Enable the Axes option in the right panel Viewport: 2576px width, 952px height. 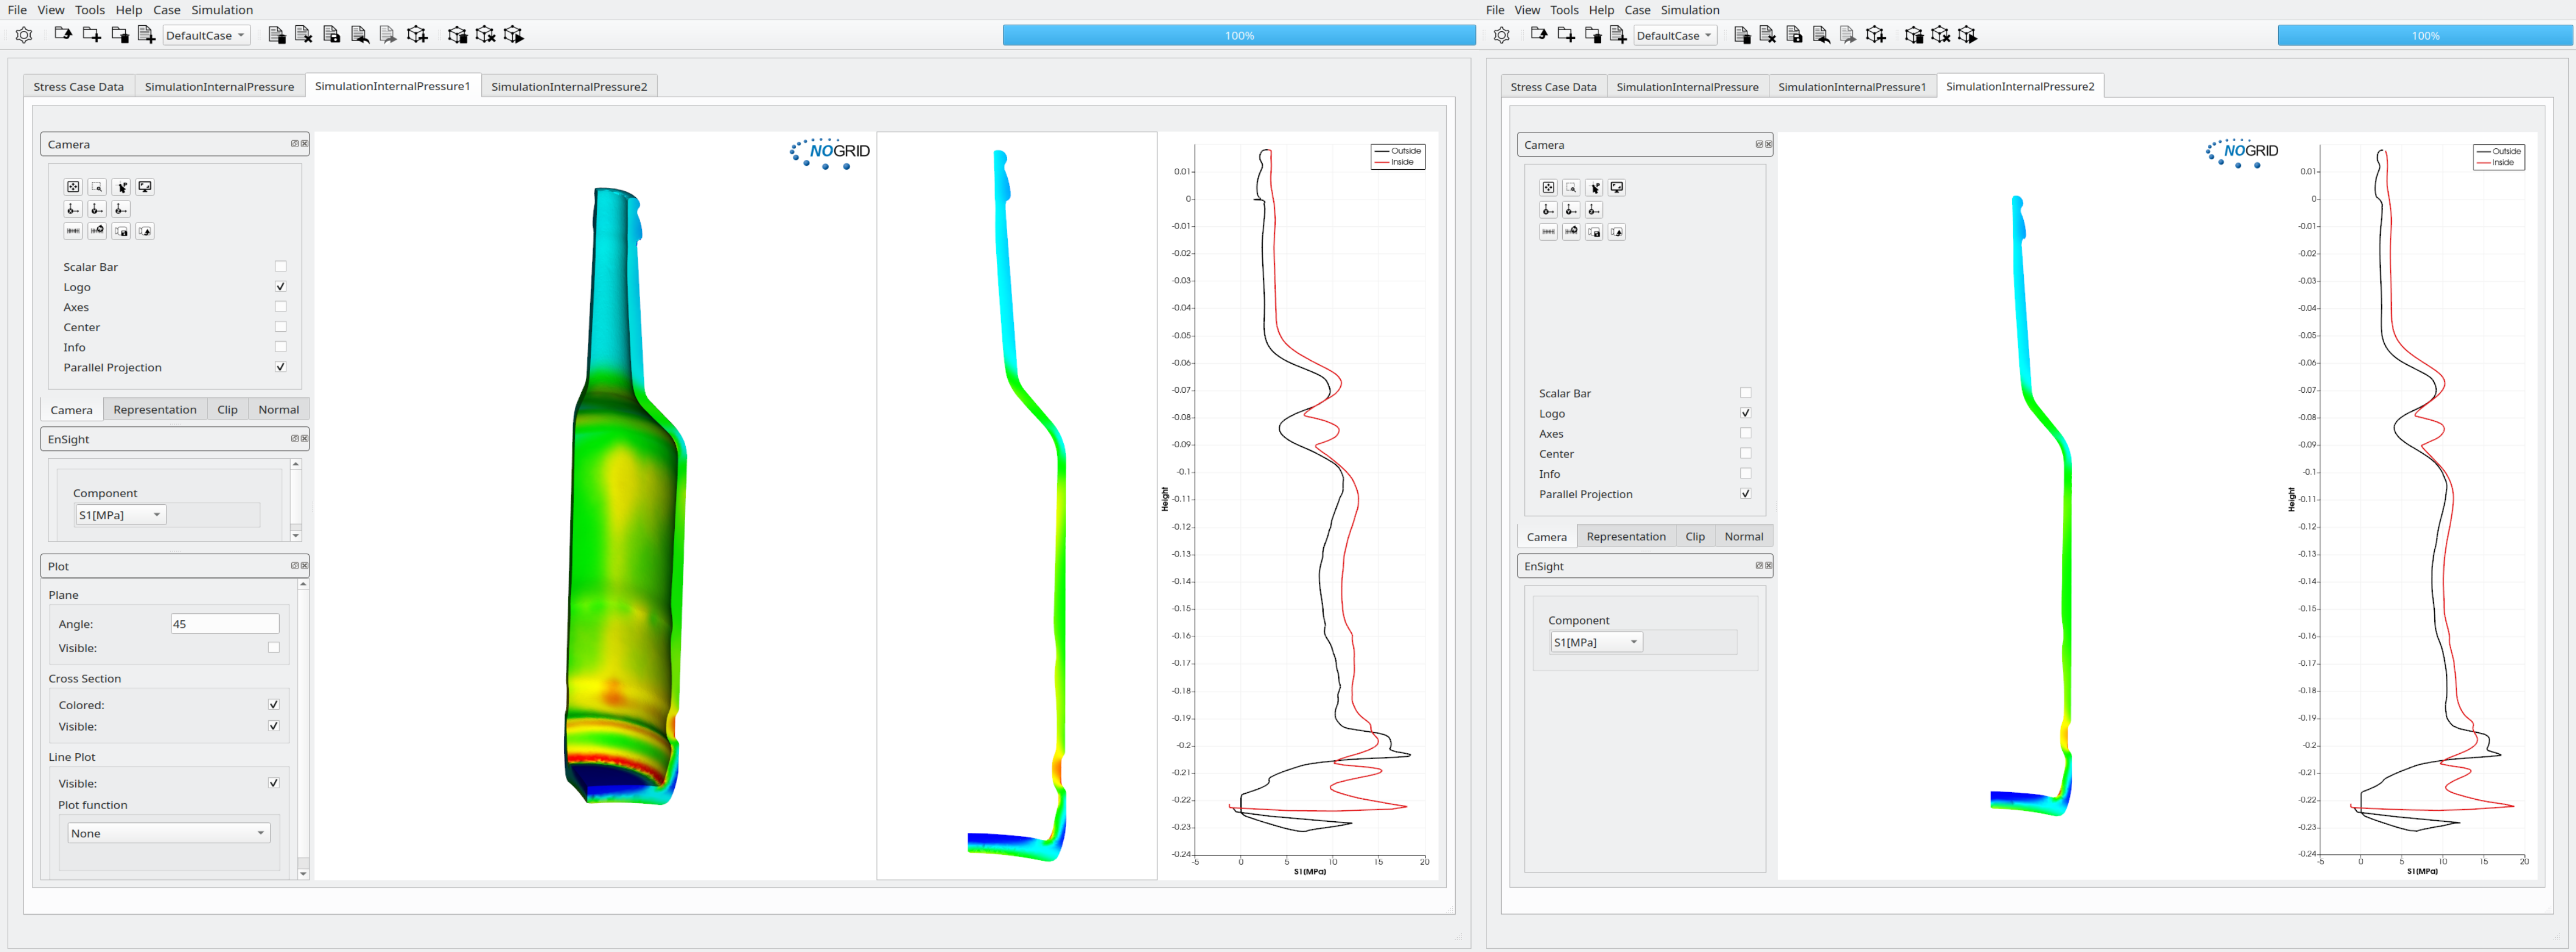tap(1746, 433)
